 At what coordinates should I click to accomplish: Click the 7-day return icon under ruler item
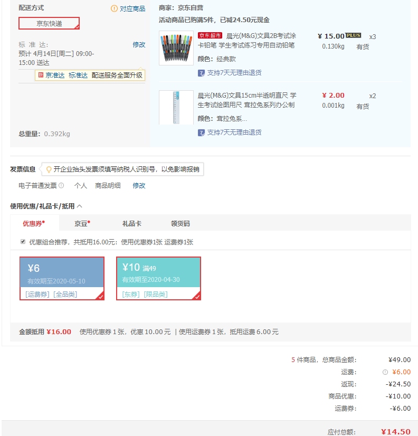pyautogui.click(x=201, y=132)
